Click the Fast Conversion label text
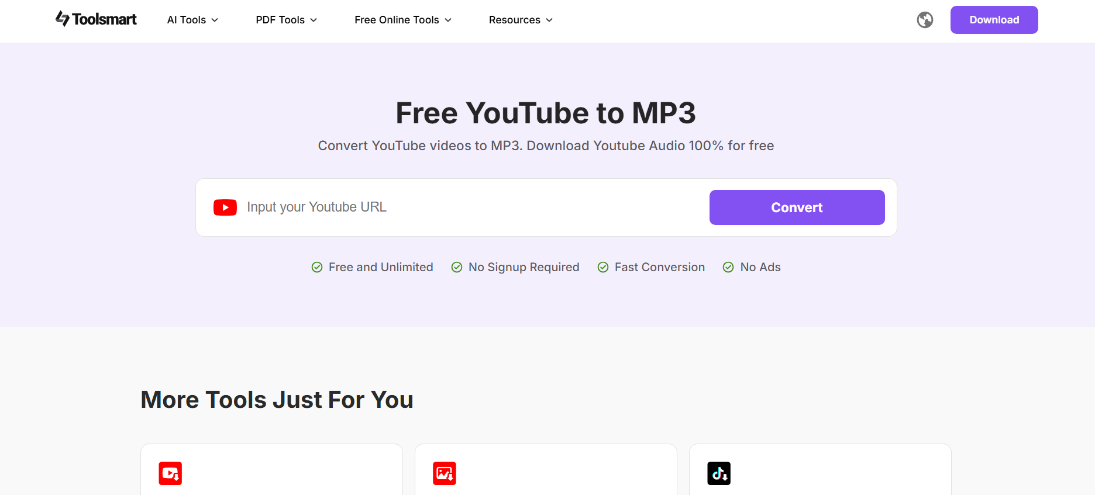1095x495 pixels. coord(659,267)
